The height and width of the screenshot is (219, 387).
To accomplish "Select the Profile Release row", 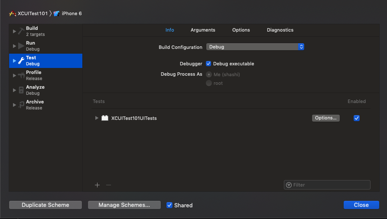I will coord(46,75).
